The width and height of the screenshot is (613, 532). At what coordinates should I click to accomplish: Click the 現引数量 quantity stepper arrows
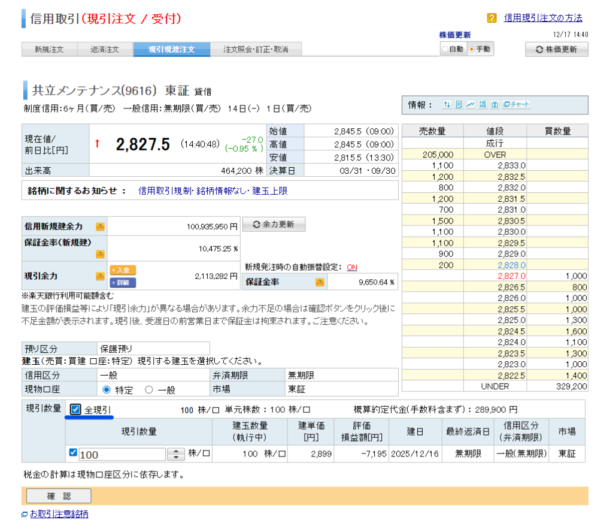pyautogui.click(x=175, y=454)
